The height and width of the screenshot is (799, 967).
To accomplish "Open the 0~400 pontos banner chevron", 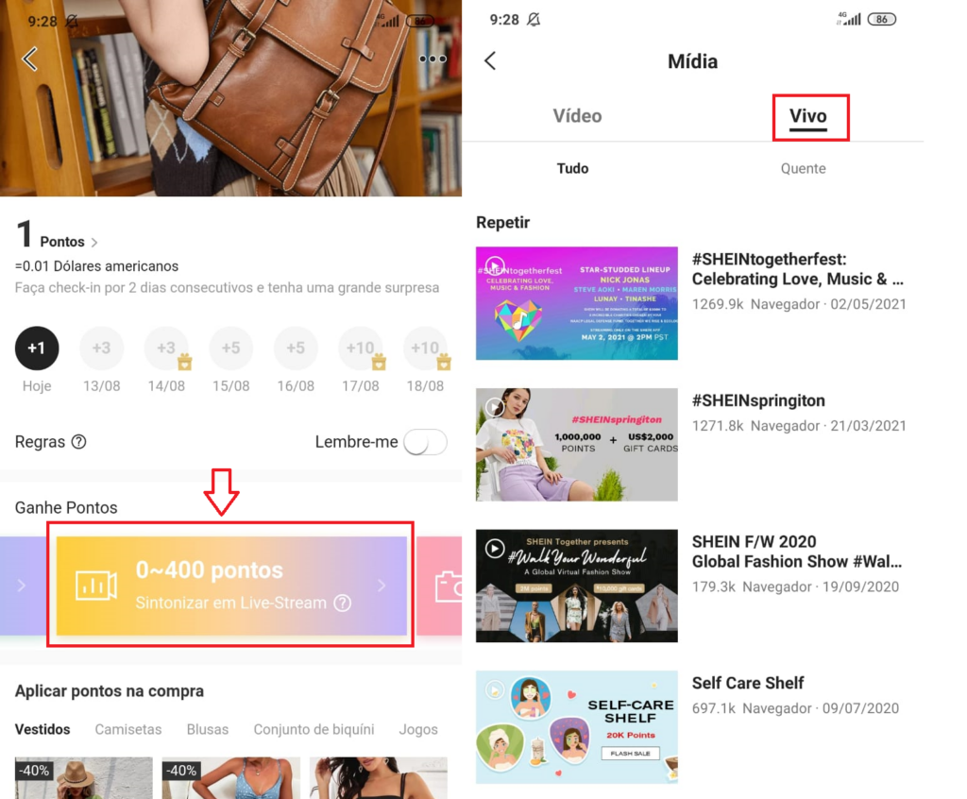I will 382,586.
